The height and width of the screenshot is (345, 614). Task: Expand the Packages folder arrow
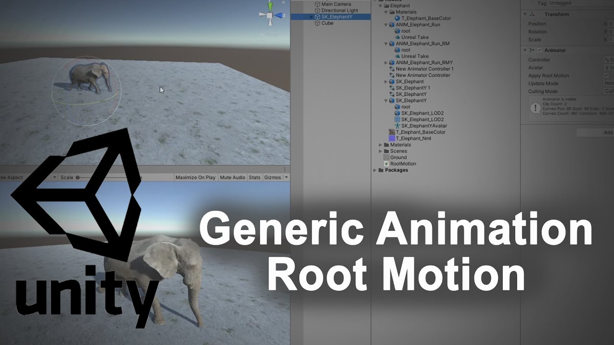pos(375,170)
